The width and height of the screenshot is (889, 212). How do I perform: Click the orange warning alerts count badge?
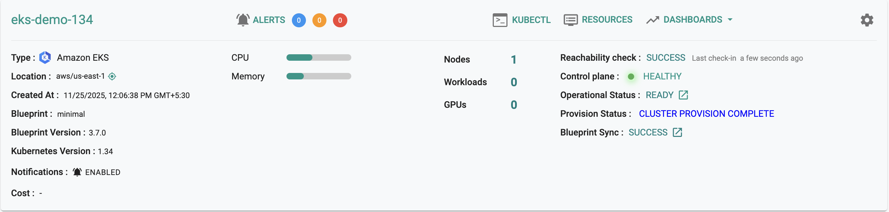click(x=319, y=20)
